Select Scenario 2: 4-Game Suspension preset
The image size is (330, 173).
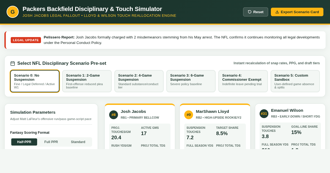(139, 81)
